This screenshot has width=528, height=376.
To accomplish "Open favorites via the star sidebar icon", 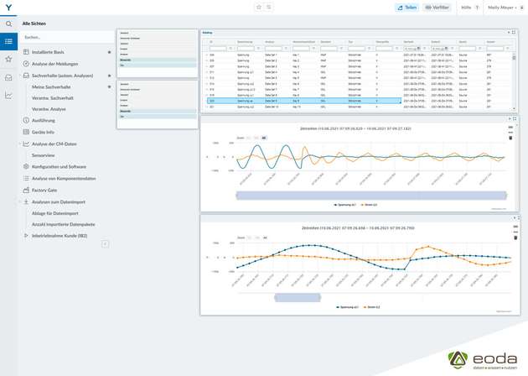I will point(8,59).
